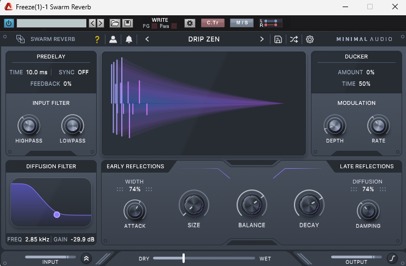Click the Minimal Audio logo

(364, 39)
